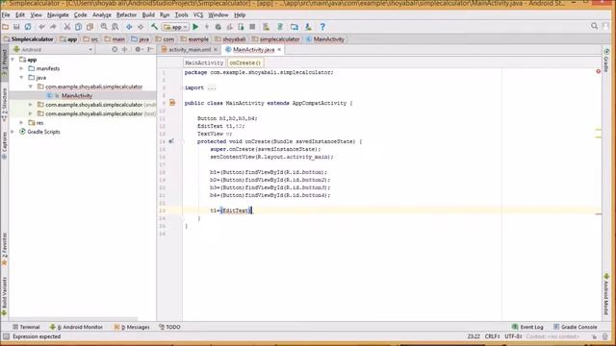616x346 pixels.
Task: Click the red error indicator in editor corner
Action: tap(599, 71)
